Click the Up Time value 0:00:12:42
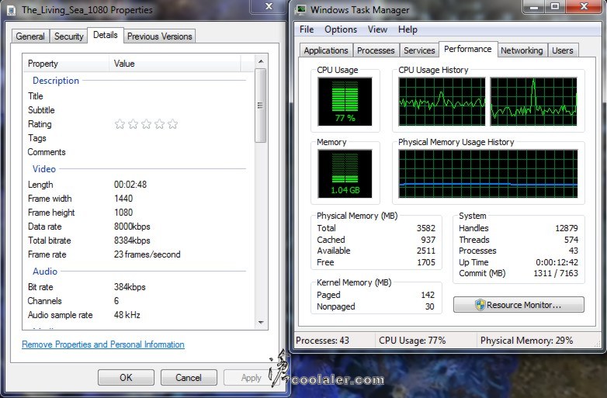 [557, 262]
